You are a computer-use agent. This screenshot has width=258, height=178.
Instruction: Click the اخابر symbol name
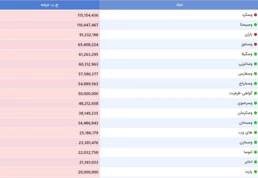pyautogui.click(x=248, y=162)
